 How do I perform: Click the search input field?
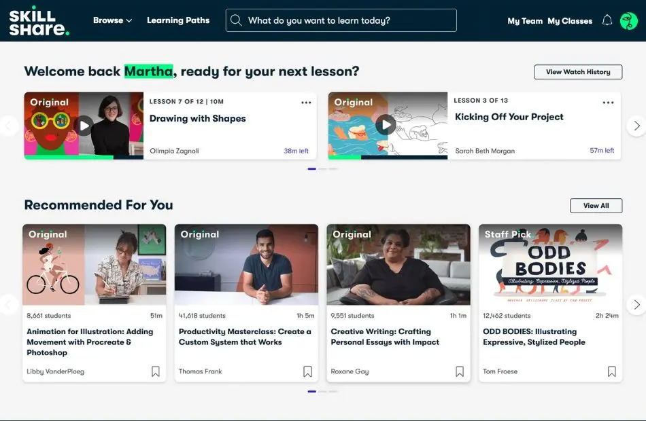(x=340, y=20)
